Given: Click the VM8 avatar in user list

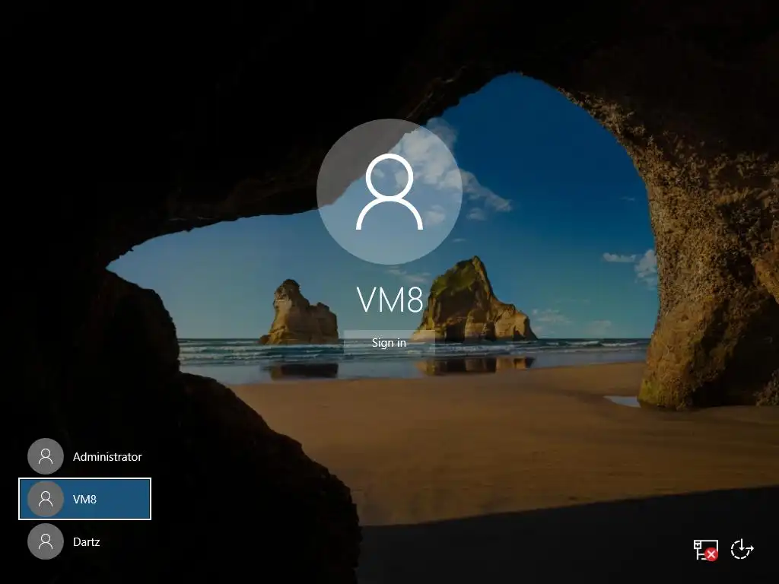Looking at the screenshot, I should (x=46, y=499).
